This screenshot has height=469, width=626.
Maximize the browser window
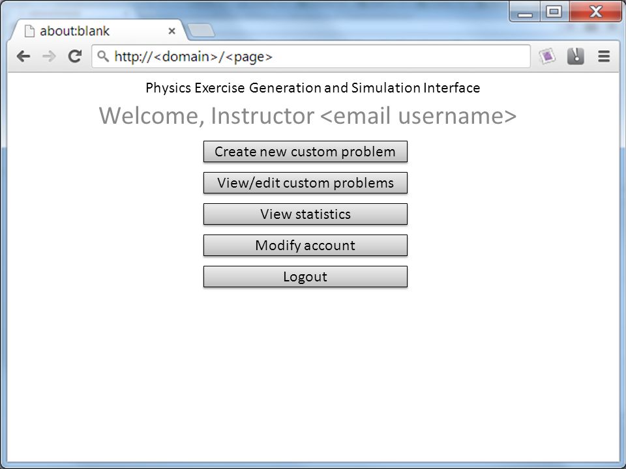[554, 12]
